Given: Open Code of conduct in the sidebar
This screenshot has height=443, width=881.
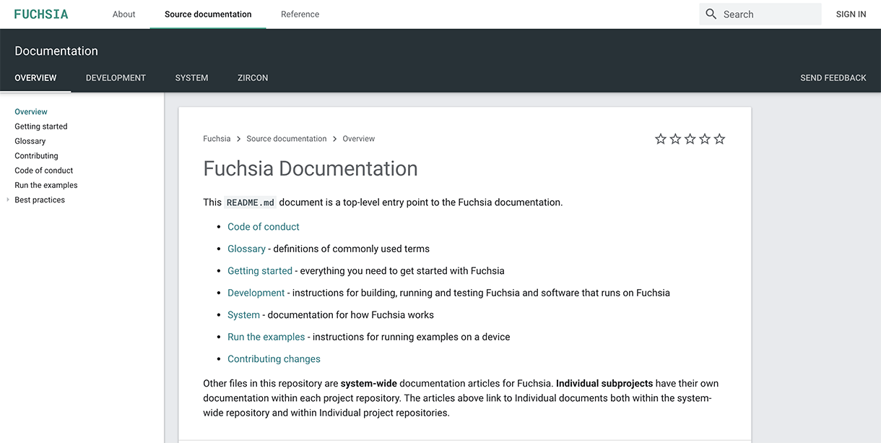Looking at the screenshot, I should click(x=44, y=171).
